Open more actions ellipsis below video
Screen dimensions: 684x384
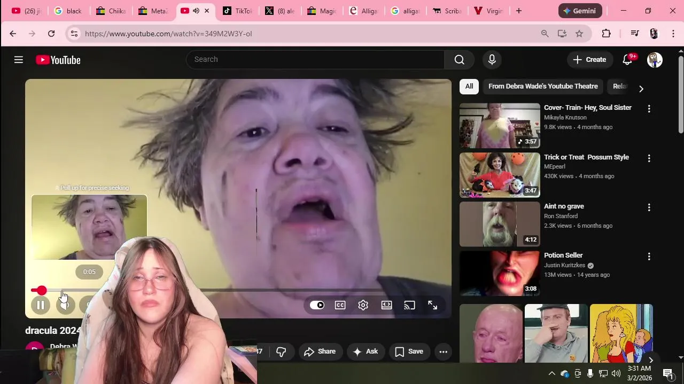tap(443, 351)
